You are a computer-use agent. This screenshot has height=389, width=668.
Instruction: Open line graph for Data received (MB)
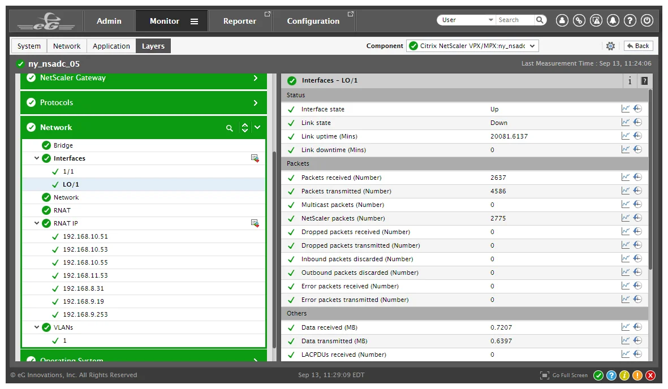pyautogui.click(x=626, y=327)
